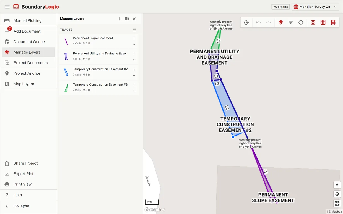Toggle fullscreen map view
Viewport: 343px width, 214px height.
tap(337, 204)
